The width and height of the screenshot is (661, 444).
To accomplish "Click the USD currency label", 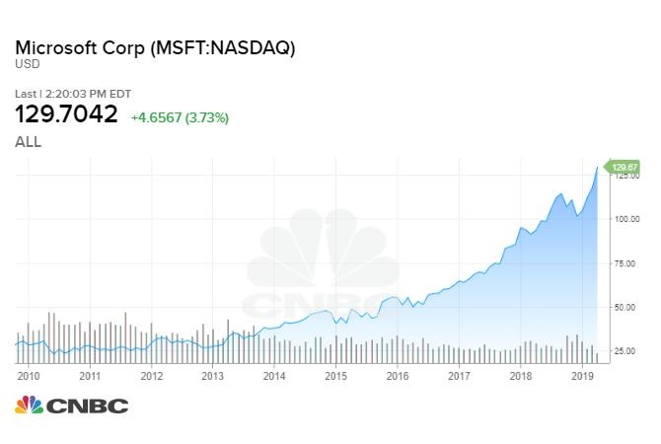I will 26,65.
